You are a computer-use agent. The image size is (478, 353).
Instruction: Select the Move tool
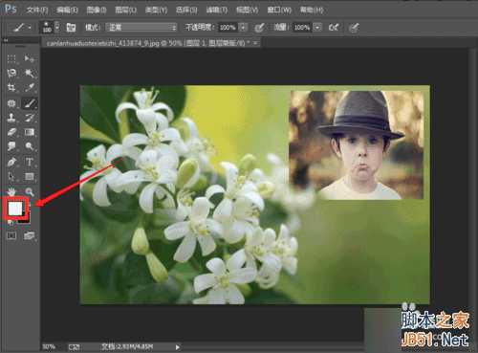point(29,58)
